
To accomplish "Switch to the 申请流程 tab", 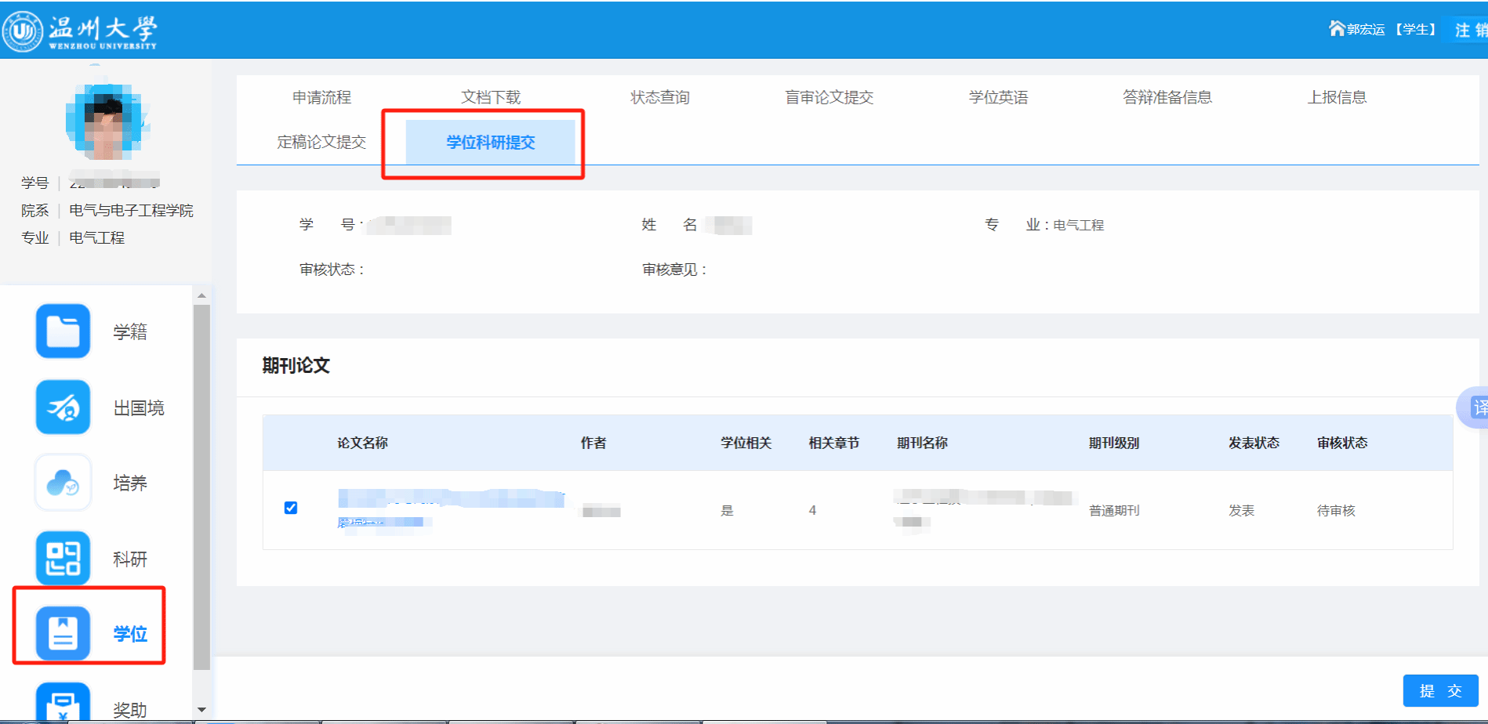I will (321, 97).
